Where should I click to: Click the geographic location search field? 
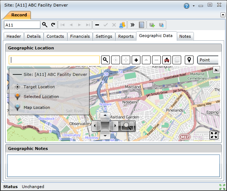tap(54, 60)
